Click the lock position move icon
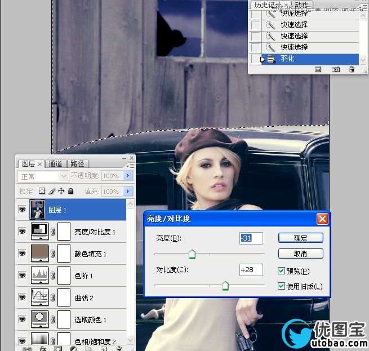This screenshot has height=351, width=369. (61, 190)
